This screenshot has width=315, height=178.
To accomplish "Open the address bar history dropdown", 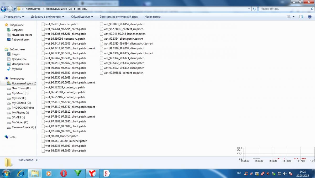I will tap(249, 9).
